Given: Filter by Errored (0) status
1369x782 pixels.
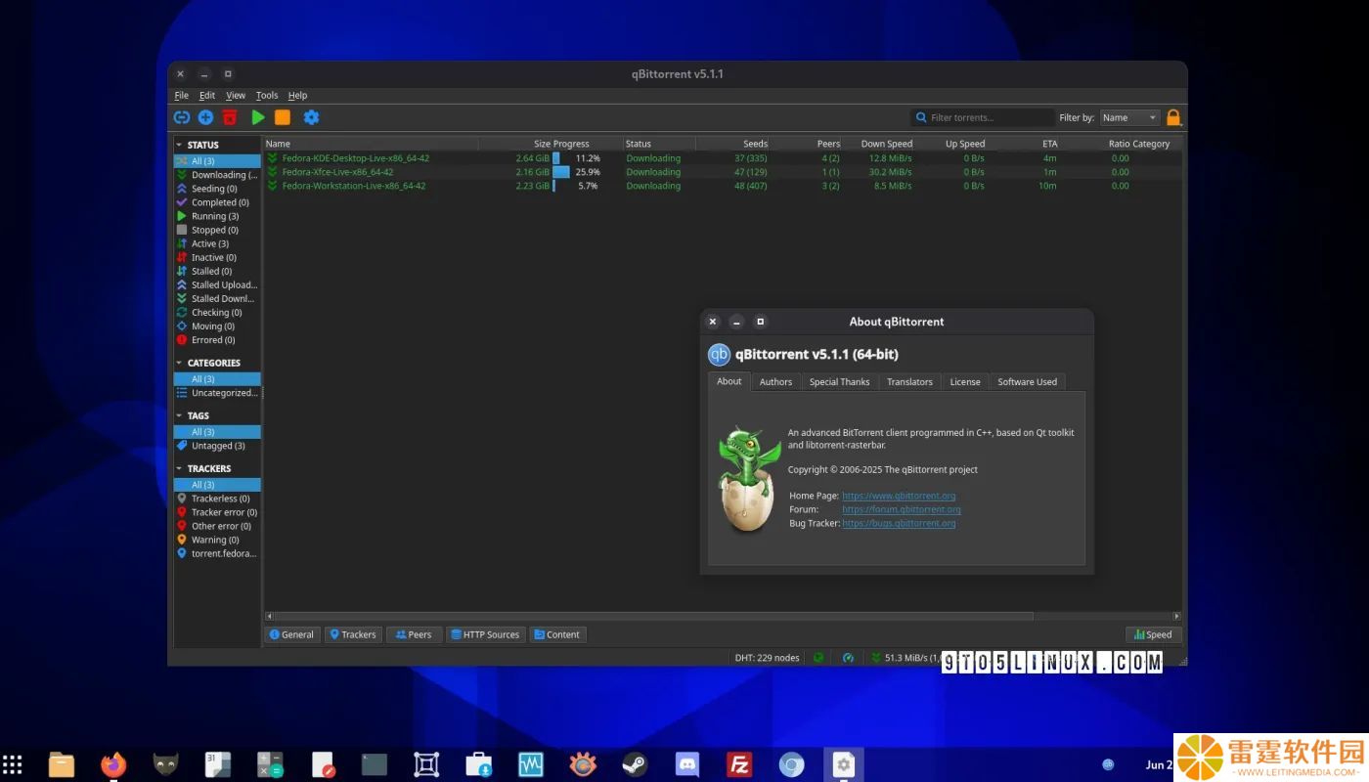Looking at the screenshot, I should [x=217, y=340].
